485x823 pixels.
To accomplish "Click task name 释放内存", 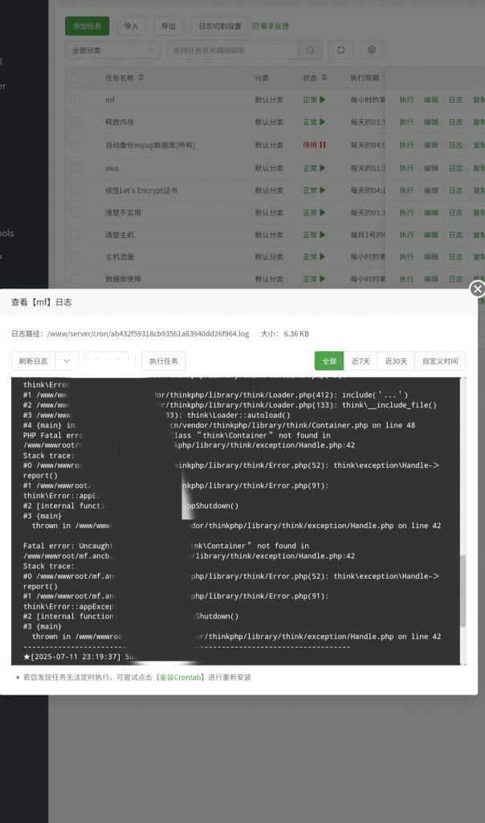I will click(120, 122).
